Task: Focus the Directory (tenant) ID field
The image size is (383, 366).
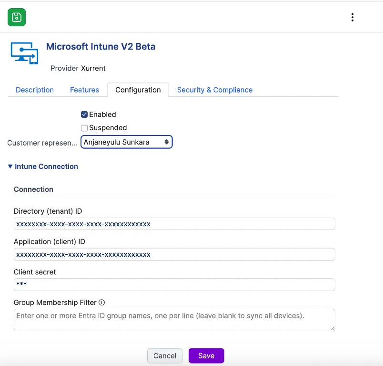Action: (174, 224)
